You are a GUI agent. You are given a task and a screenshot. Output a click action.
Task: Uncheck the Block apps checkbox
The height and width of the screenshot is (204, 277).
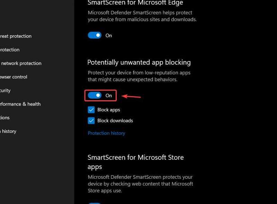coord(91,110)
